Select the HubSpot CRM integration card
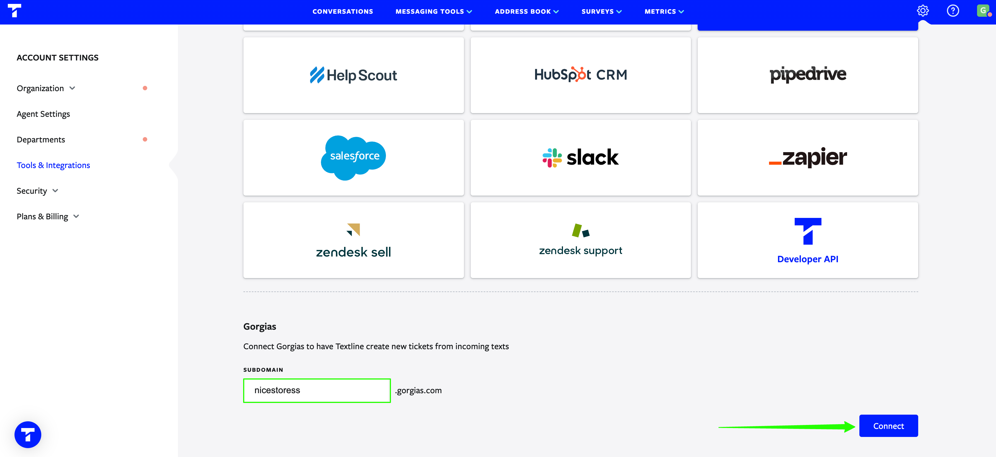 coord(580,75)
